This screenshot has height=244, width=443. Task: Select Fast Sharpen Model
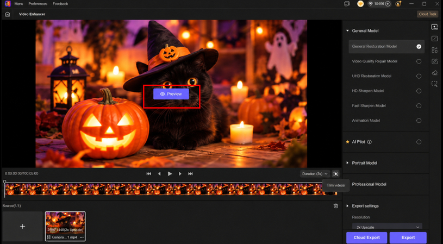coord(386,105)
